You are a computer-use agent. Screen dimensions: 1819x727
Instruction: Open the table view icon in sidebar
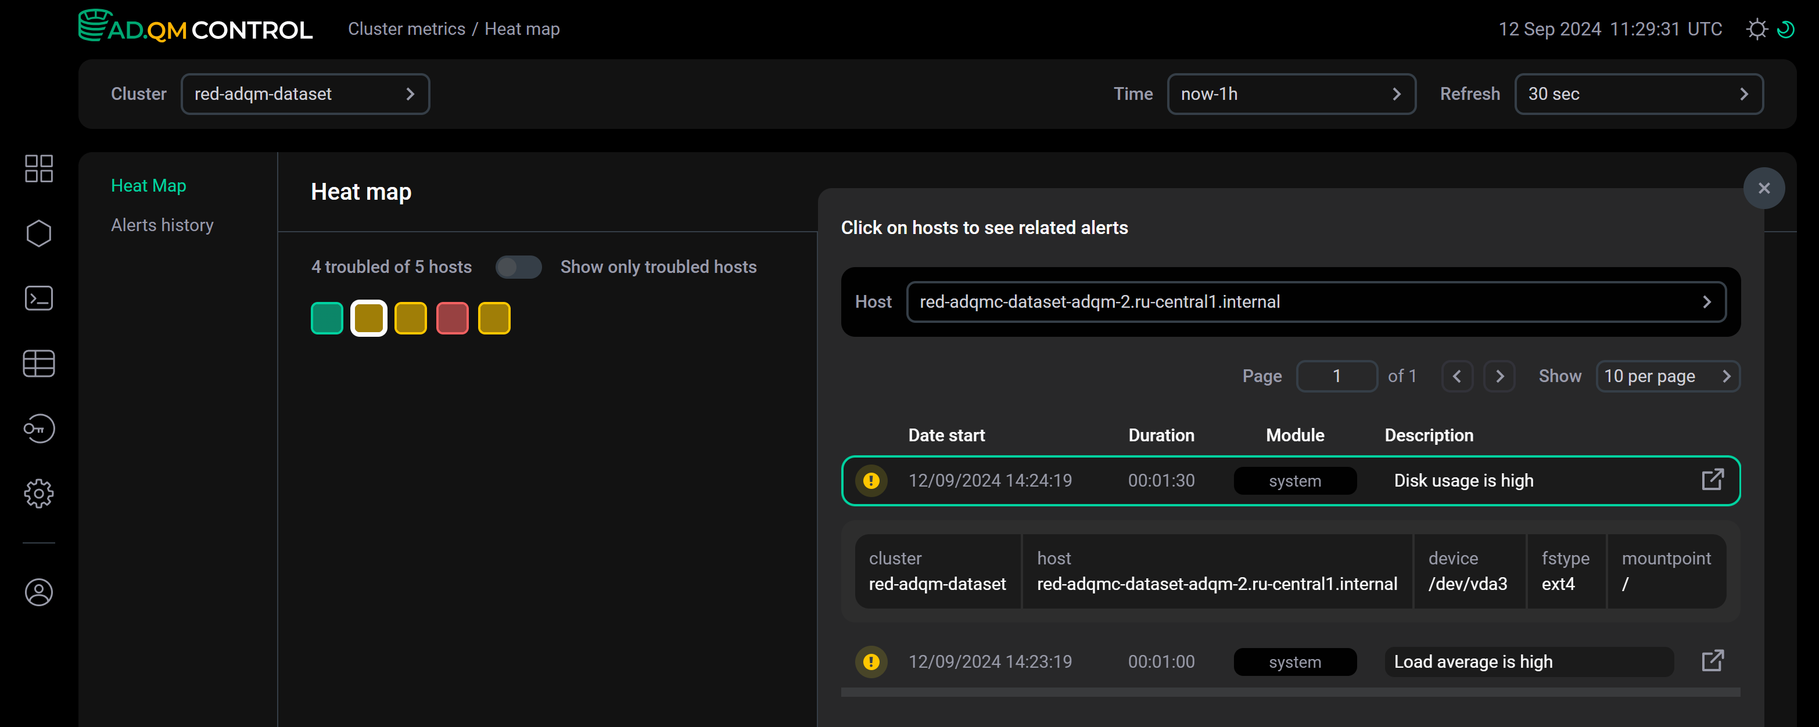click(39, 363)
